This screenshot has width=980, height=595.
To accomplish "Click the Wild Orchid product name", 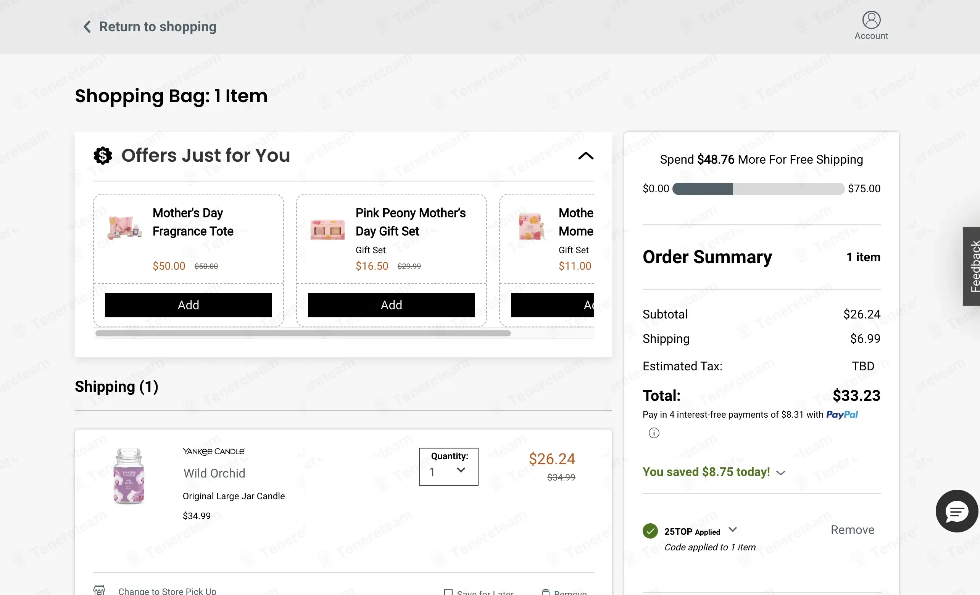I will (x=214, y=473).
